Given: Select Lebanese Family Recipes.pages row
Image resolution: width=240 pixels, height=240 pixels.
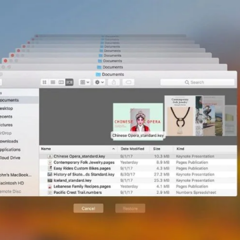Looking at the screenshot, I should coord(138,187).
